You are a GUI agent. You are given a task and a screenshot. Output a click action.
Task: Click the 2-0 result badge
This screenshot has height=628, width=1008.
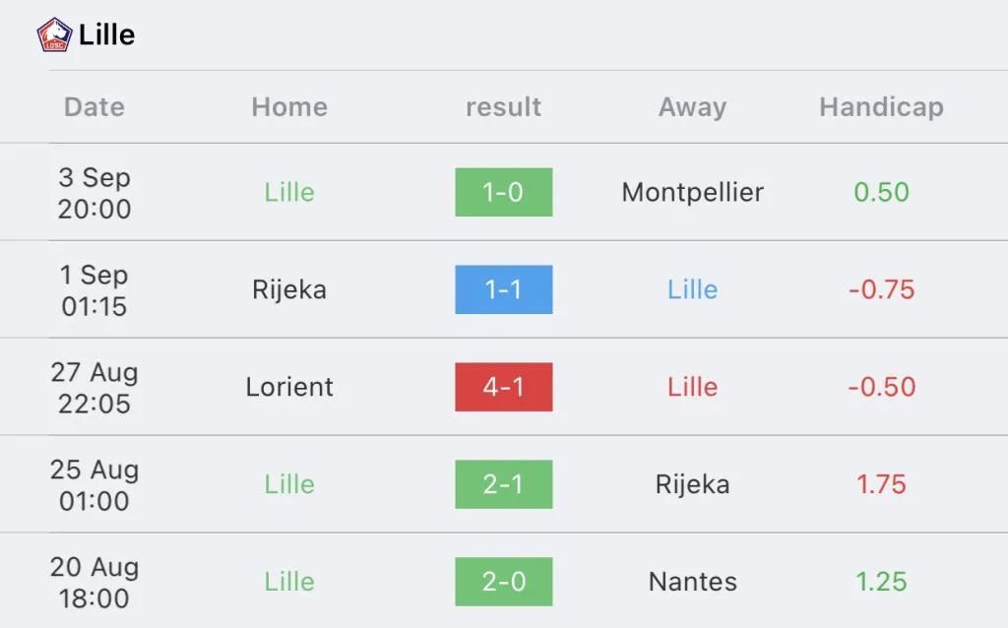click(503, 582)
